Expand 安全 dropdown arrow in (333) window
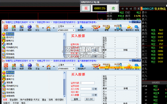 (x=43, y=67)
